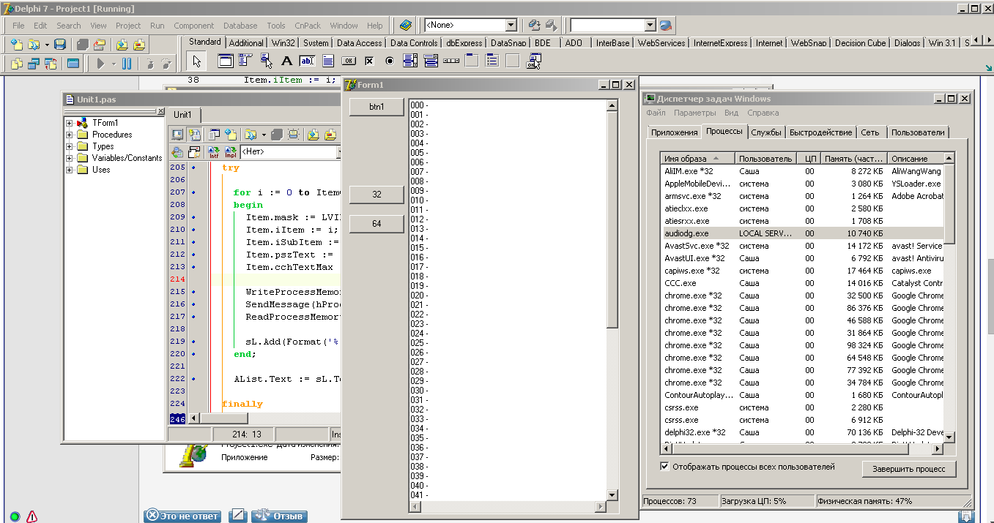Toggle show processes from all users checkbox

pyautogui.click(x=664, y=467)
